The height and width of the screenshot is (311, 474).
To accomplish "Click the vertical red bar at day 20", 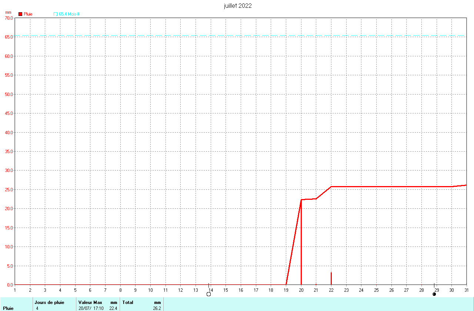I will click(x=301, y=242).
